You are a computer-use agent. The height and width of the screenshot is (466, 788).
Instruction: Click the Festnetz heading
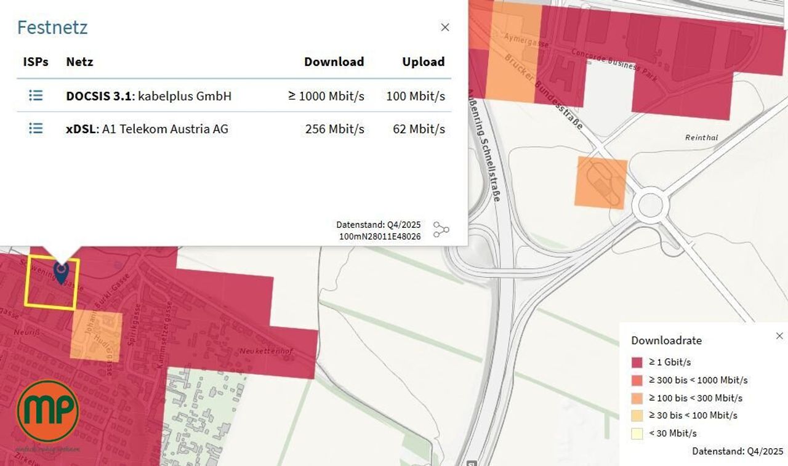[52, 27]
